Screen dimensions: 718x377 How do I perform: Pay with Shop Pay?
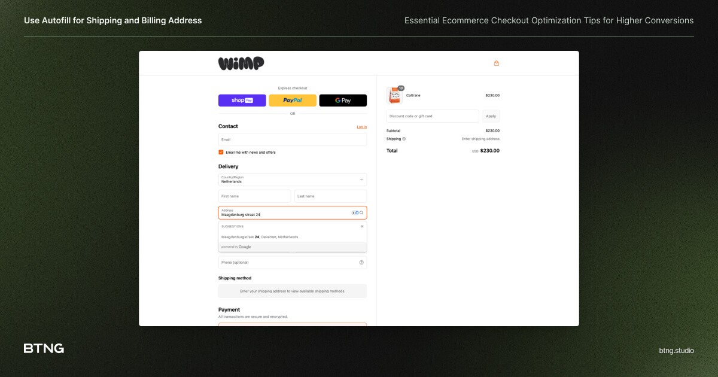pyautogui.click(x=242, y=101)
